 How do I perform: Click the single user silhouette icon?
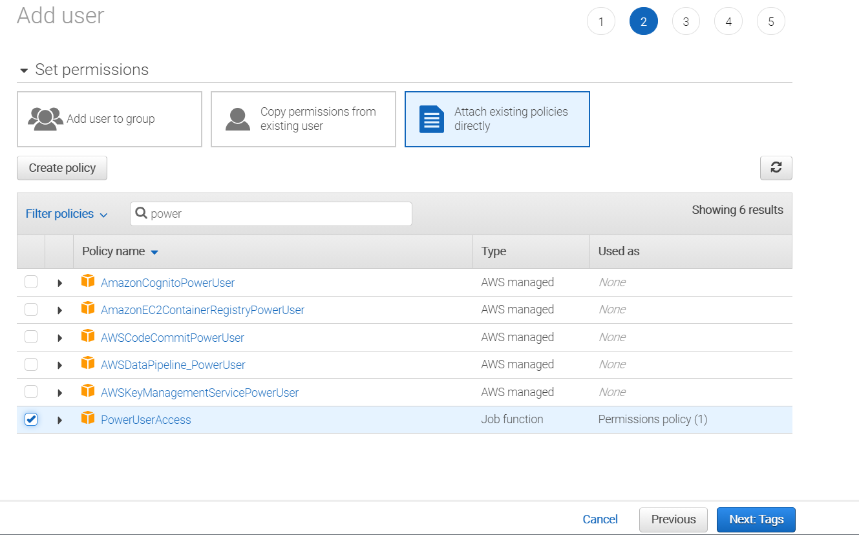coord(238,119)
